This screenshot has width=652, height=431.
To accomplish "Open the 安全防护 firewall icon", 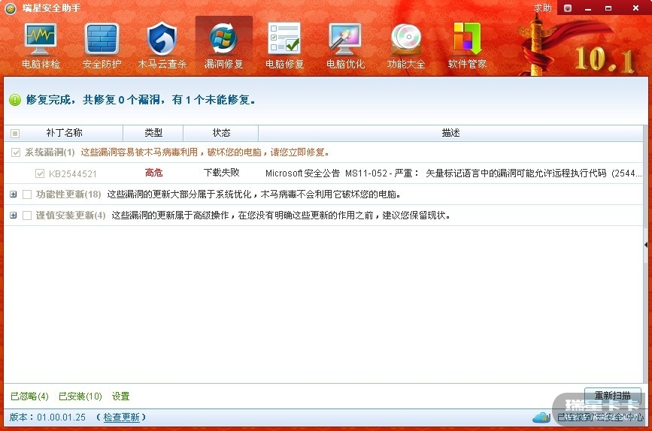I will pyautogui.click(x=102, y=46).
